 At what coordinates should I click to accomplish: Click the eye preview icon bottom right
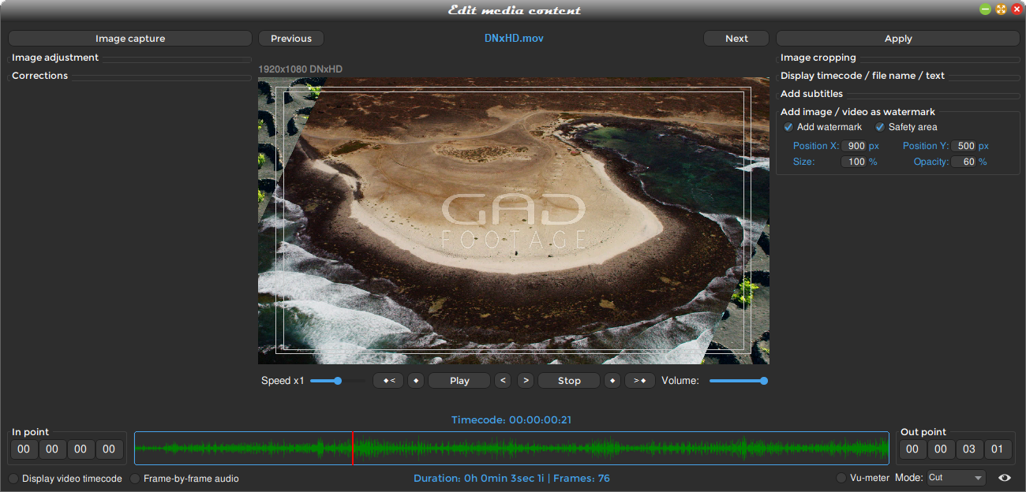point(1005,478)
